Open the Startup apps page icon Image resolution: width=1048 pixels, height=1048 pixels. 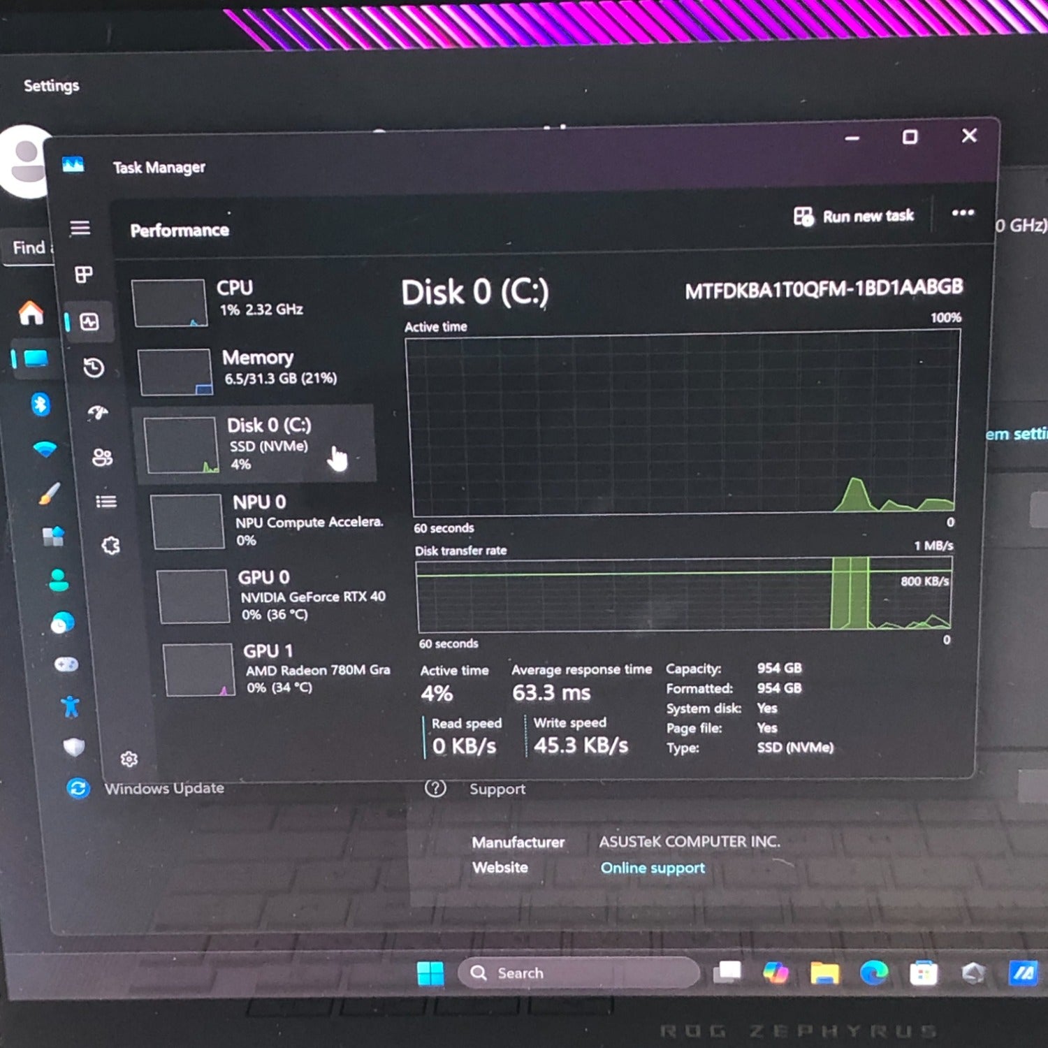click(98, 412)
